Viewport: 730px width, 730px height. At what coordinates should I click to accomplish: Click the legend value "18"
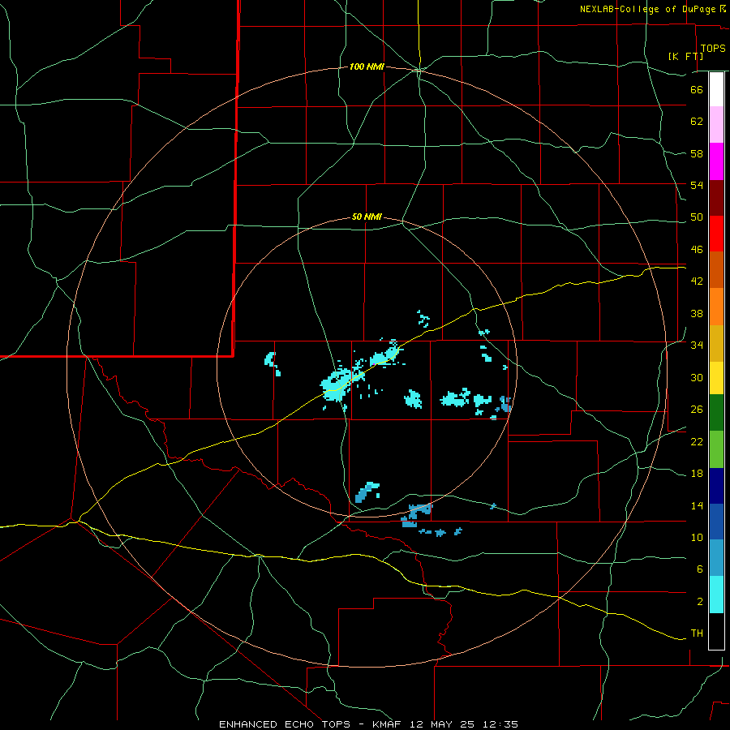(x=697, y=474)
